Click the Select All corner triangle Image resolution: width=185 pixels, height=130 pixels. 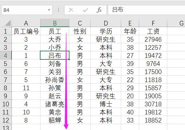8,23
